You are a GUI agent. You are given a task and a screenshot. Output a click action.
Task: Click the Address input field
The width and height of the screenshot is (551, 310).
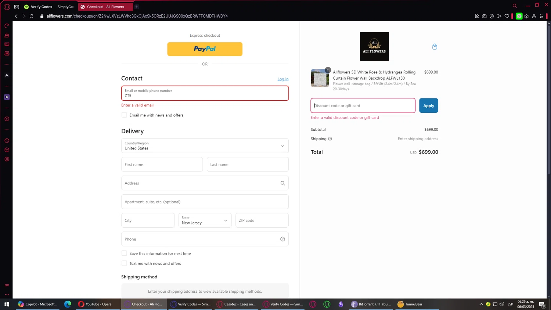point(205,183)
